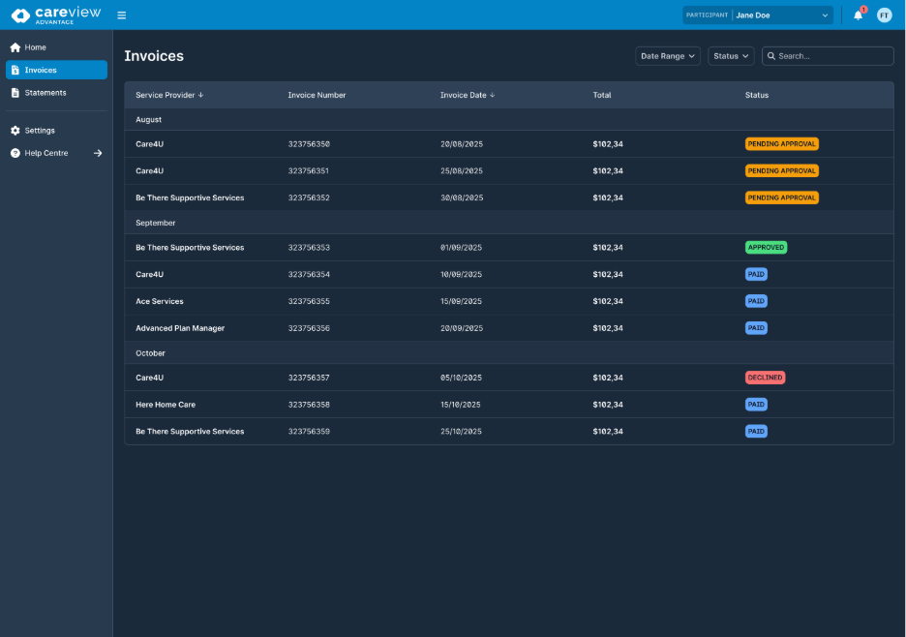Screen dimensions: 906x637
Task: Click the Settings gear icon
Action: [15, 131]
